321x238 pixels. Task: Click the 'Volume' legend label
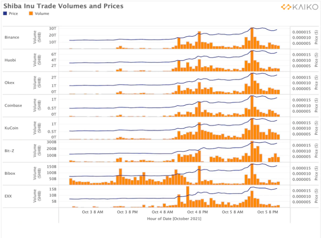point(42,14)
